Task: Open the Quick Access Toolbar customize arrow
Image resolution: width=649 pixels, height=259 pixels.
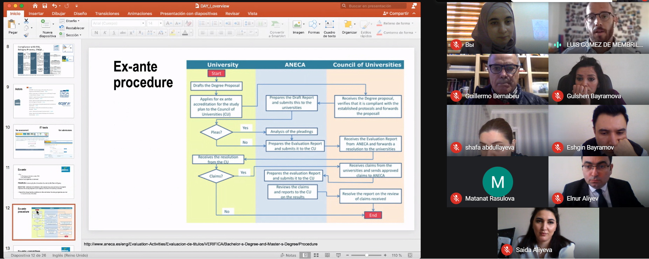Action: tap(77, 6)
